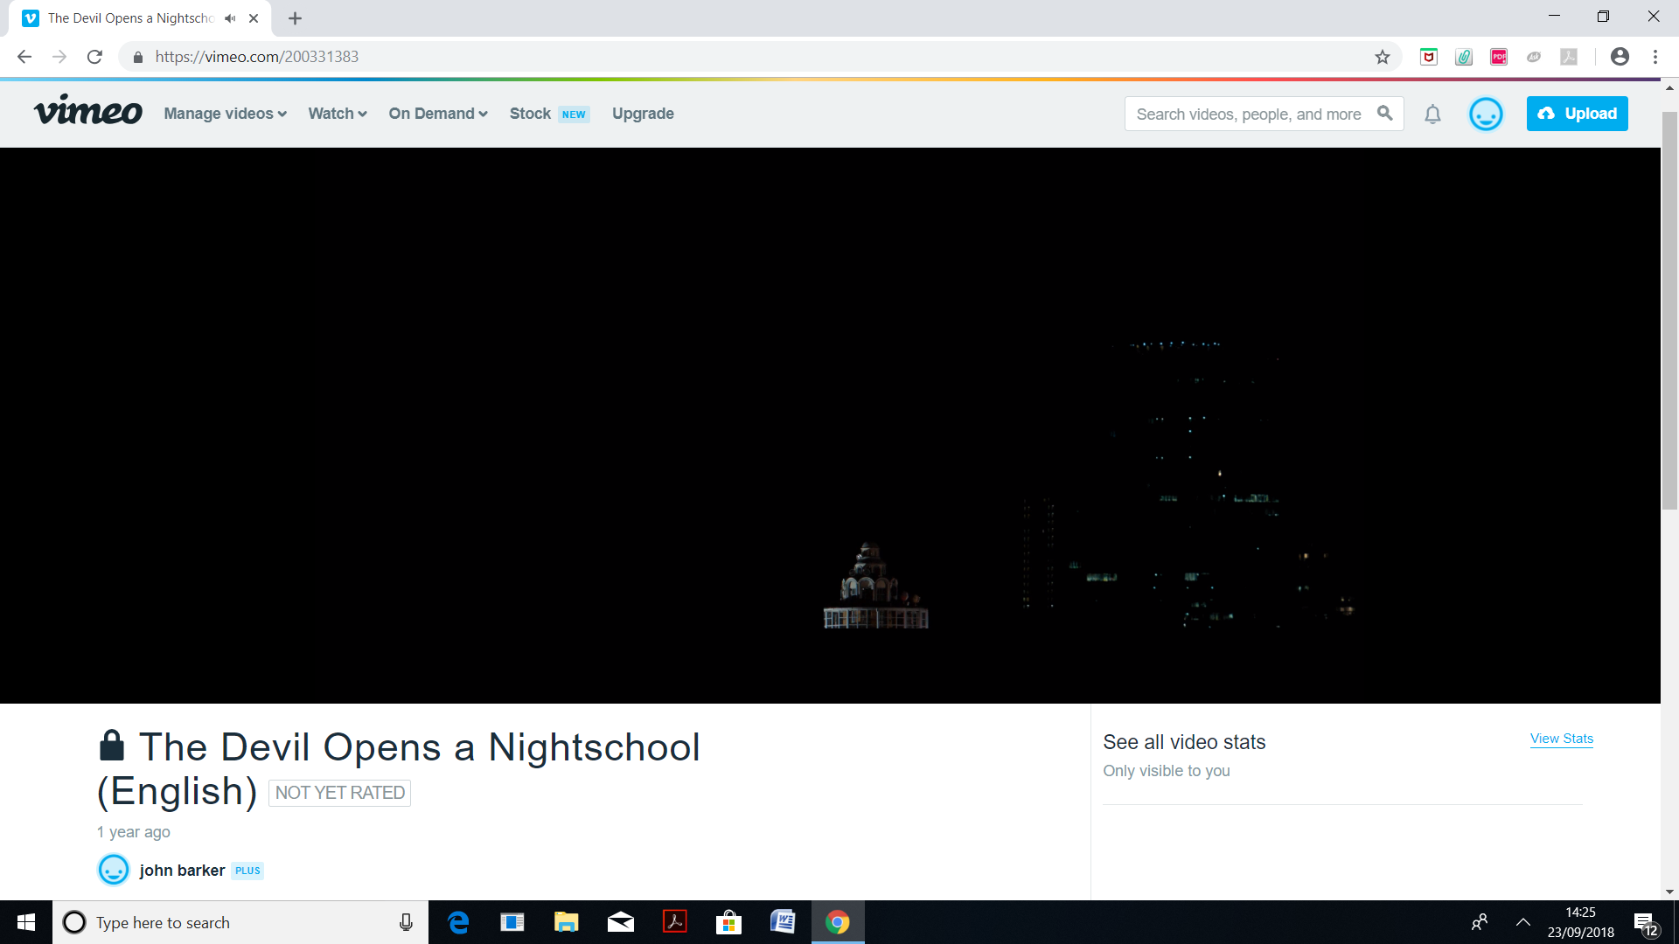This screenshot has height=944, width=1679.
Task: Click the address bar URL
Action: click(x=257, y=57)
